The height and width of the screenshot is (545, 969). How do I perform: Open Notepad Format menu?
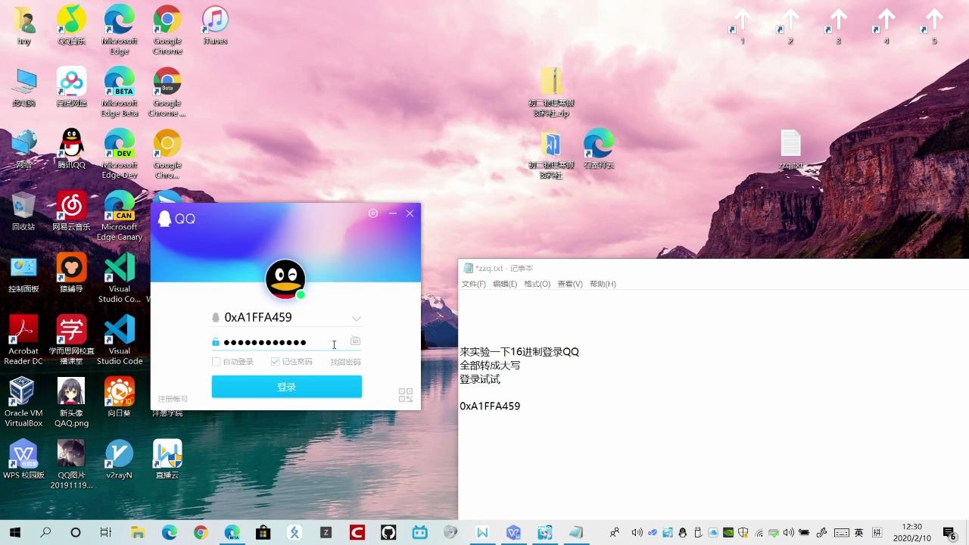[x=537, y=284]
